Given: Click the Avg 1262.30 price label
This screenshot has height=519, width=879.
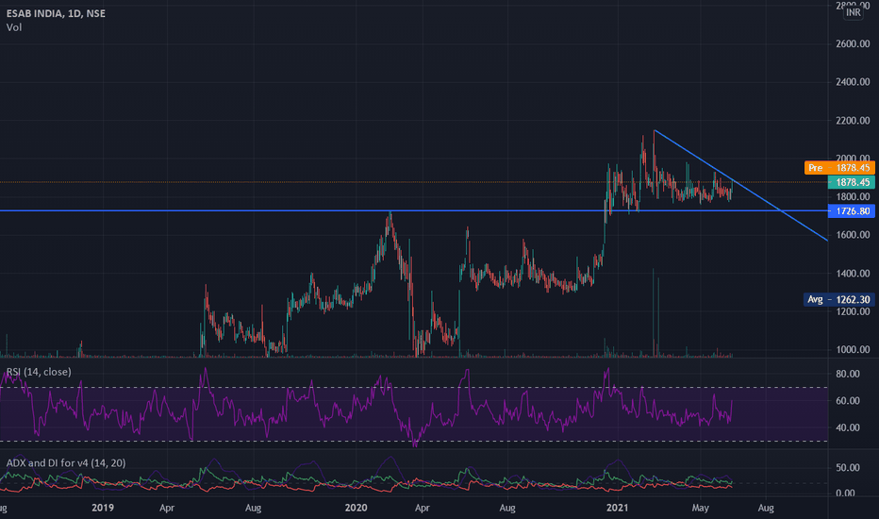Looking at the screenshot, I should (838, 300).
